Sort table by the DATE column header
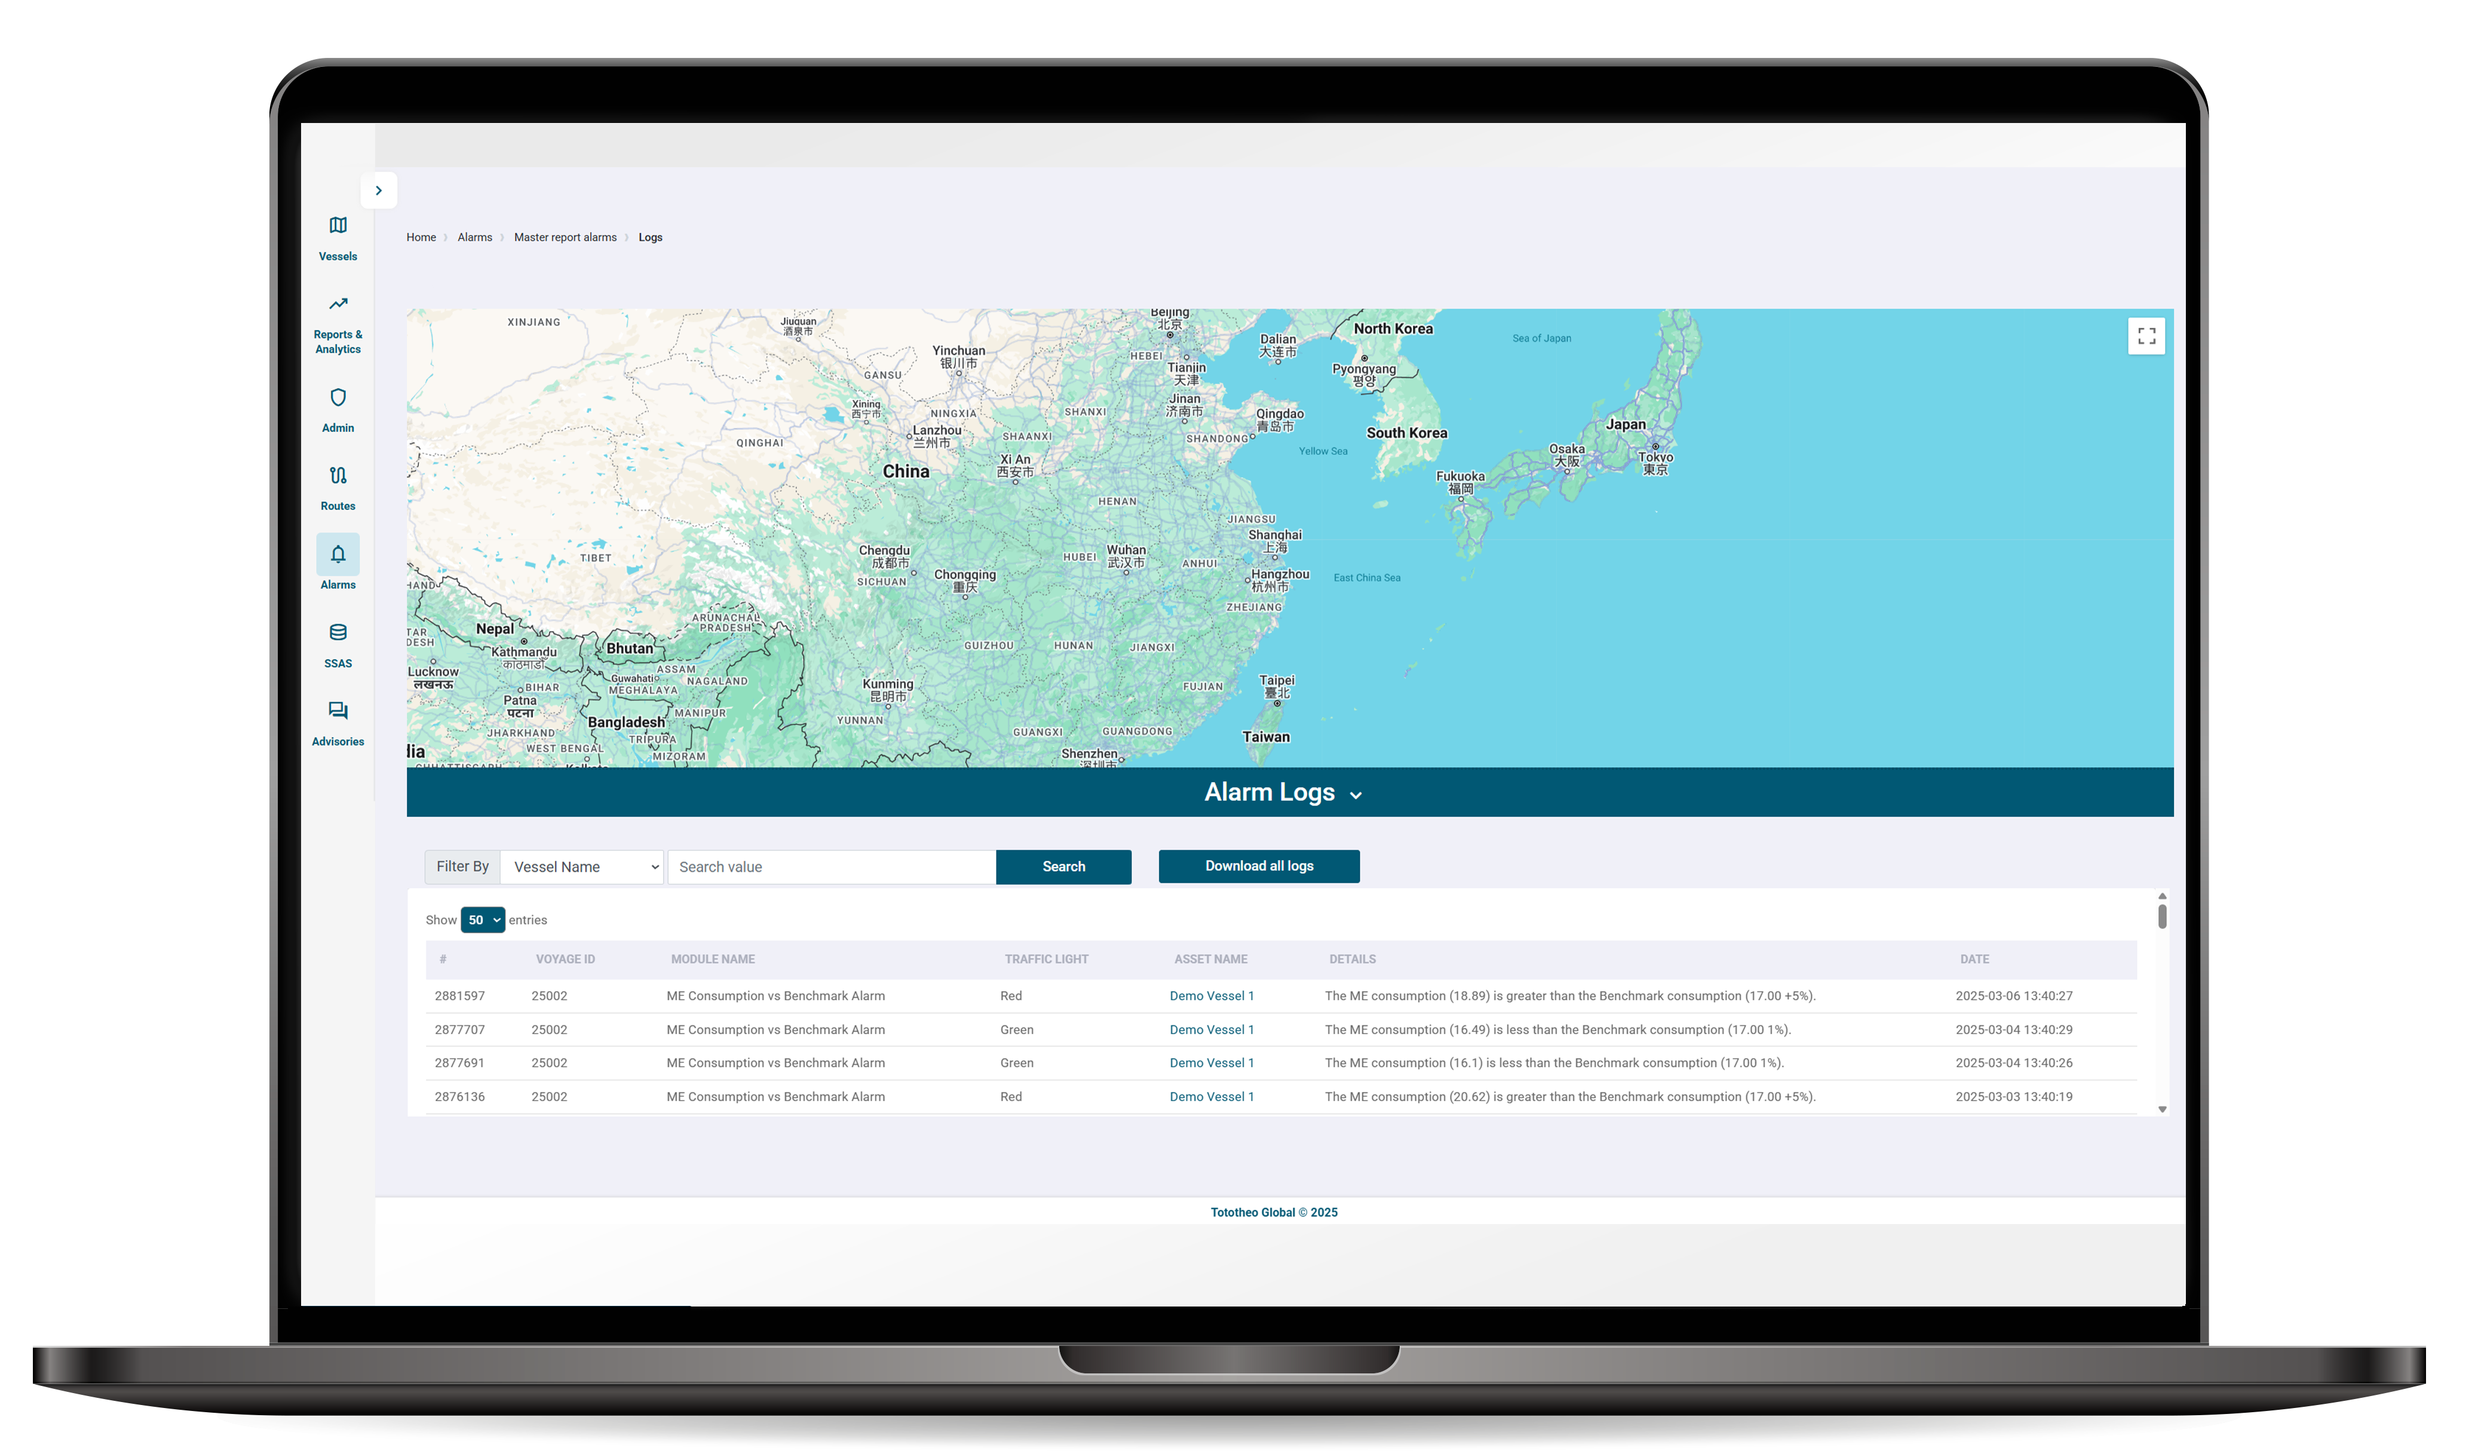The image size is (2478, 1451). (x=1974, y=960)
